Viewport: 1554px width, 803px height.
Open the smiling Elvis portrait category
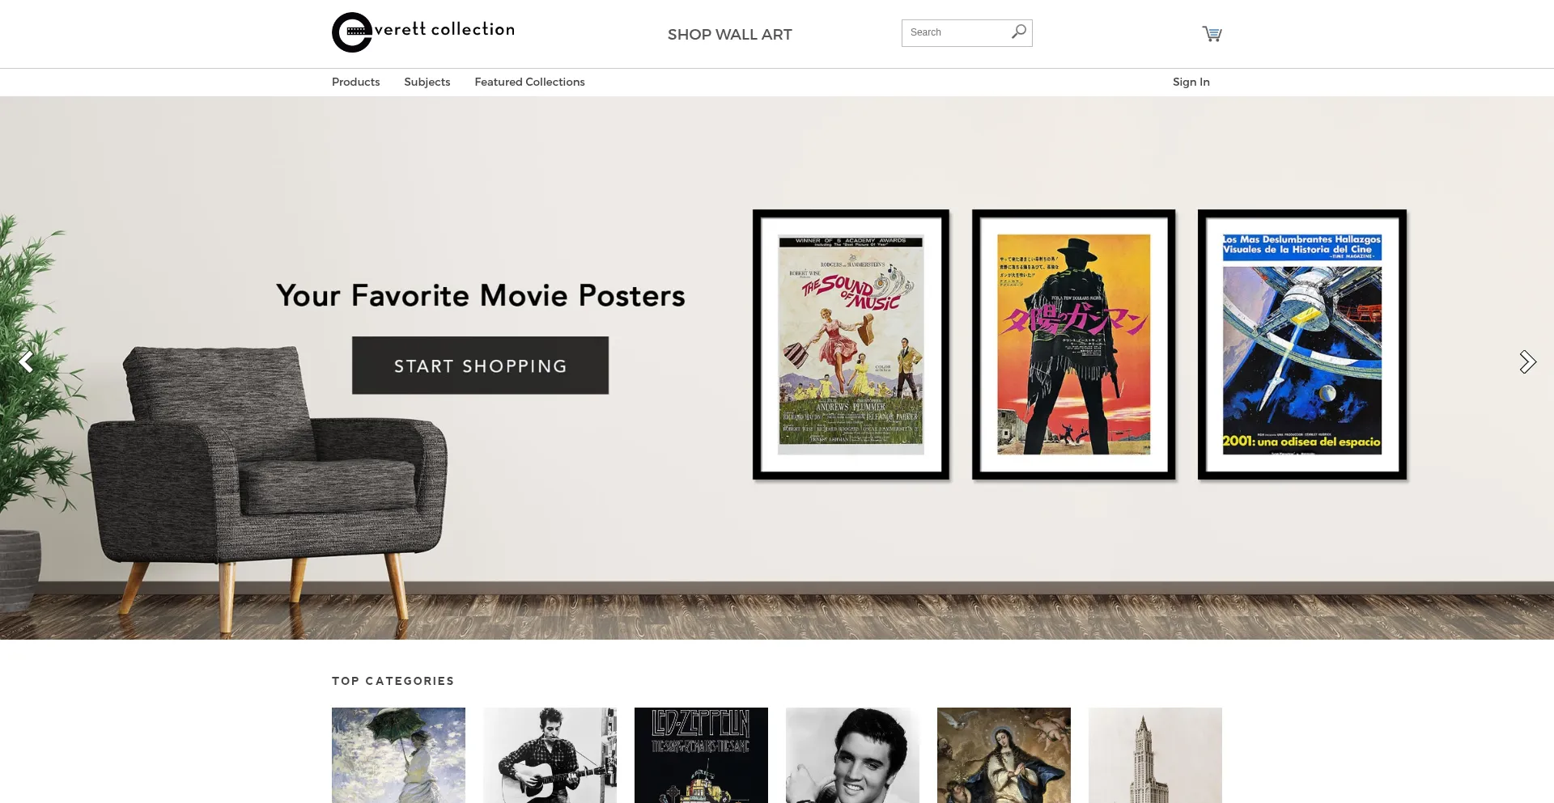pyautogui.click(x=852, y=755)
